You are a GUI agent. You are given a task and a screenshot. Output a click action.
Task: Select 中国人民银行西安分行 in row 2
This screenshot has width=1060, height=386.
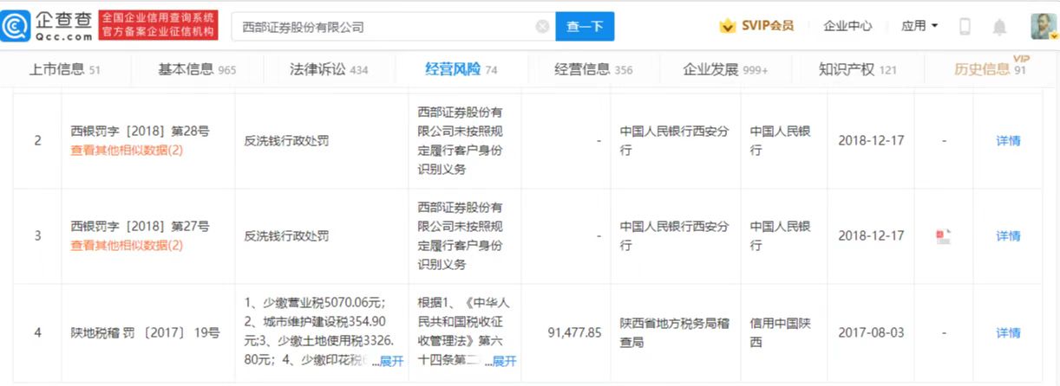click(x=675, y=140)
